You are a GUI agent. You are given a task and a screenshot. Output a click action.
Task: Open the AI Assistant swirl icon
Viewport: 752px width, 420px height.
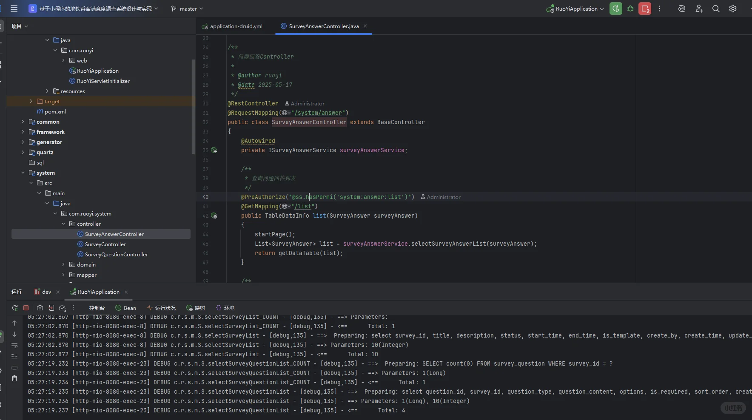682,9
